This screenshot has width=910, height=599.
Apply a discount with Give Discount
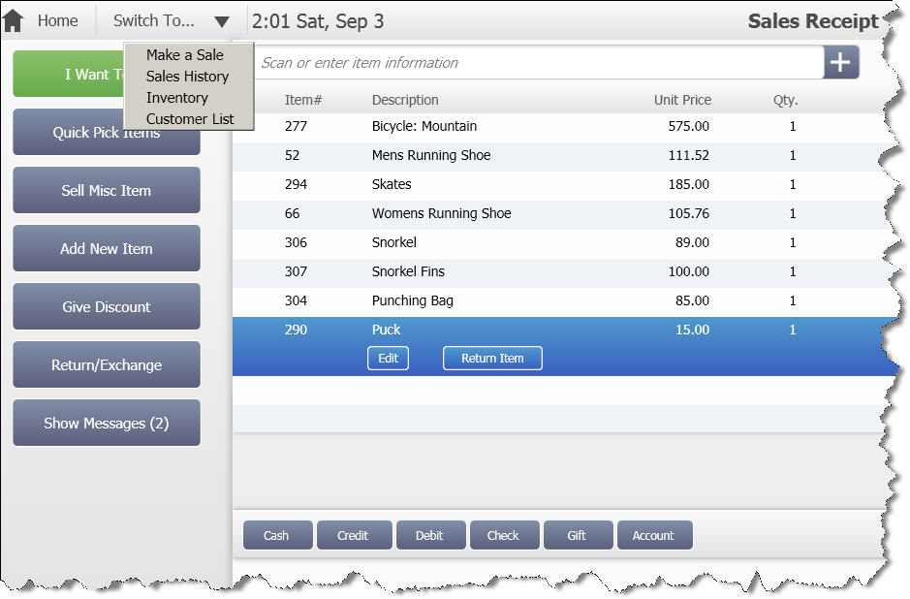click(x=107, y=307)
